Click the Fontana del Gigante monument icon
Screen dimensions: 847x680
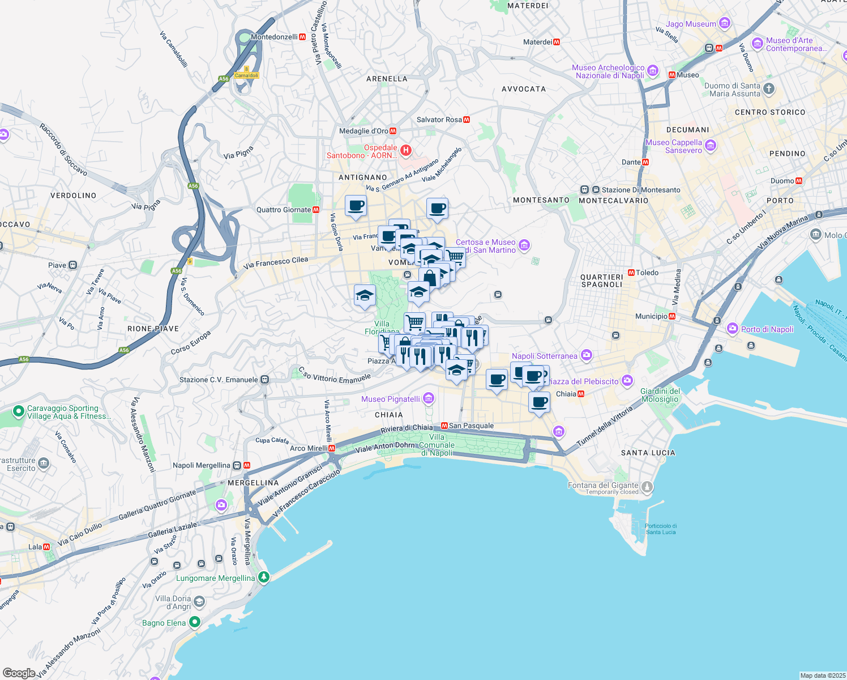647,487
